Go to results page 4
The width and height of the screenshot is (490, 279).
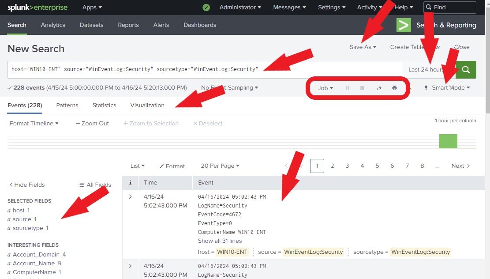point(362,166)
